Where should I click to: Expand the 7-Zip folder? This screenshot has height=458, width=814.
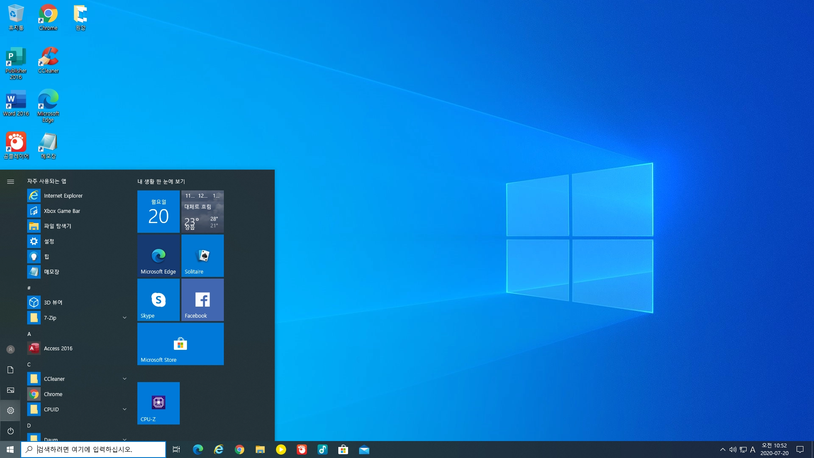pos(125,318)
